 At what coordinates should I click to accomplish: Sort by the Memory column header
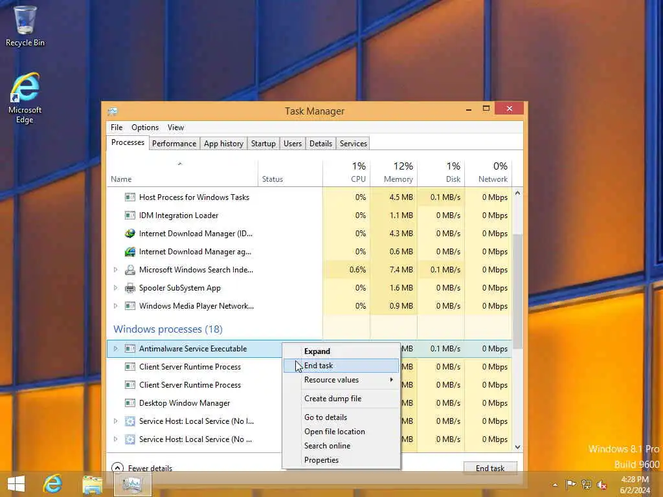tap(394, 173)
